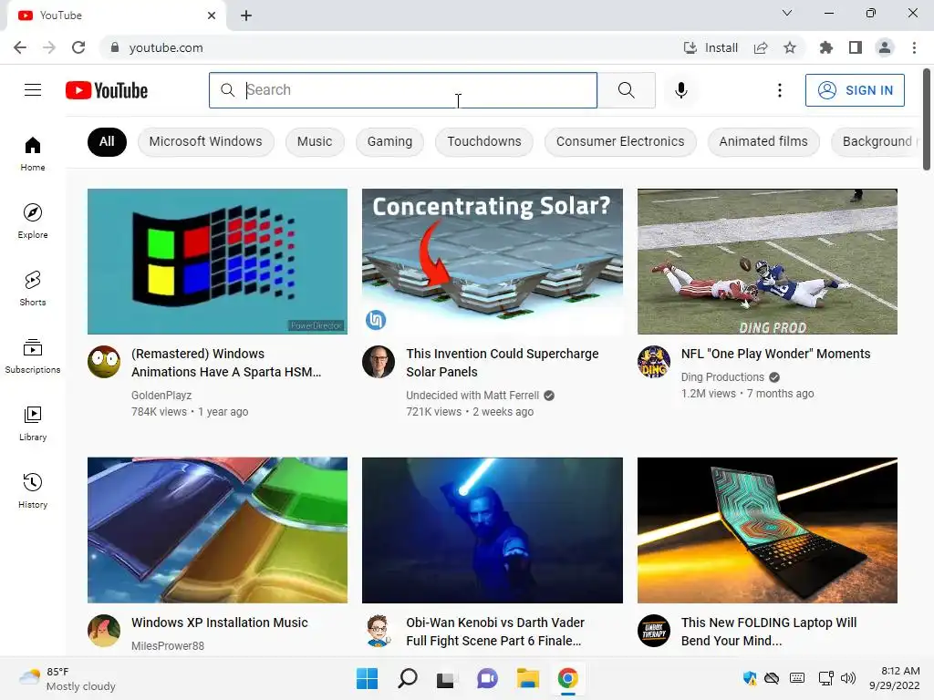Select the Music filter chip
The image size is (934, 700).
[x=315, y=141]
